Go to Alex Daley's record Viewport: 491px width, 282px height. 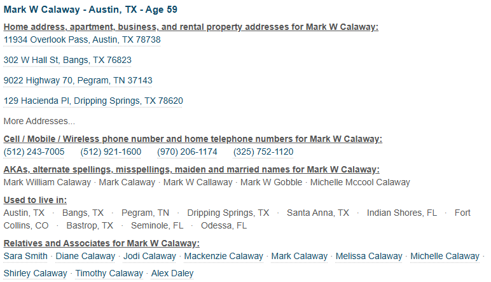(x=172, y=274)
